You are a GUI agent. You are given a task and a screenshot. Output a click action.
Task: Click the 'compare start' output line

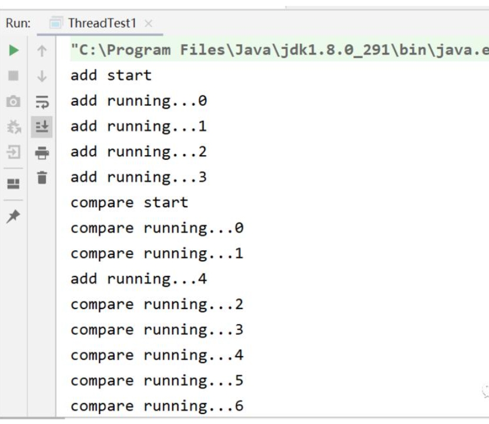pyautogui.click(x=129, y=203)
